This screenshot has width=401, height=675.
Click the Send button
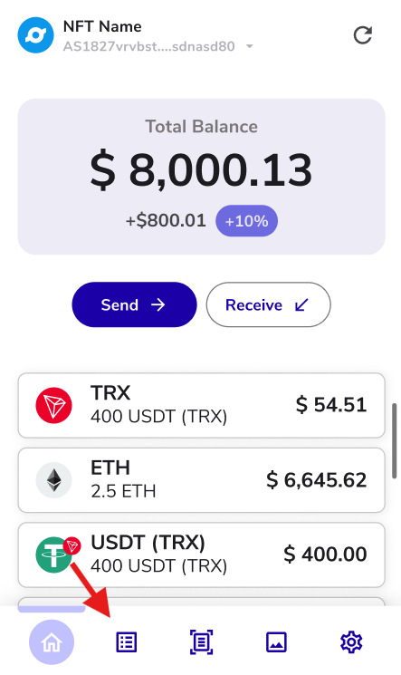tap(134, 304)
